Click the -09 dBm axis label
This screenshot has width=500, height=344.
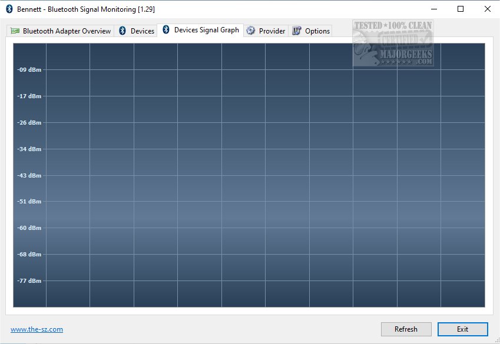[x=29, y=70]
